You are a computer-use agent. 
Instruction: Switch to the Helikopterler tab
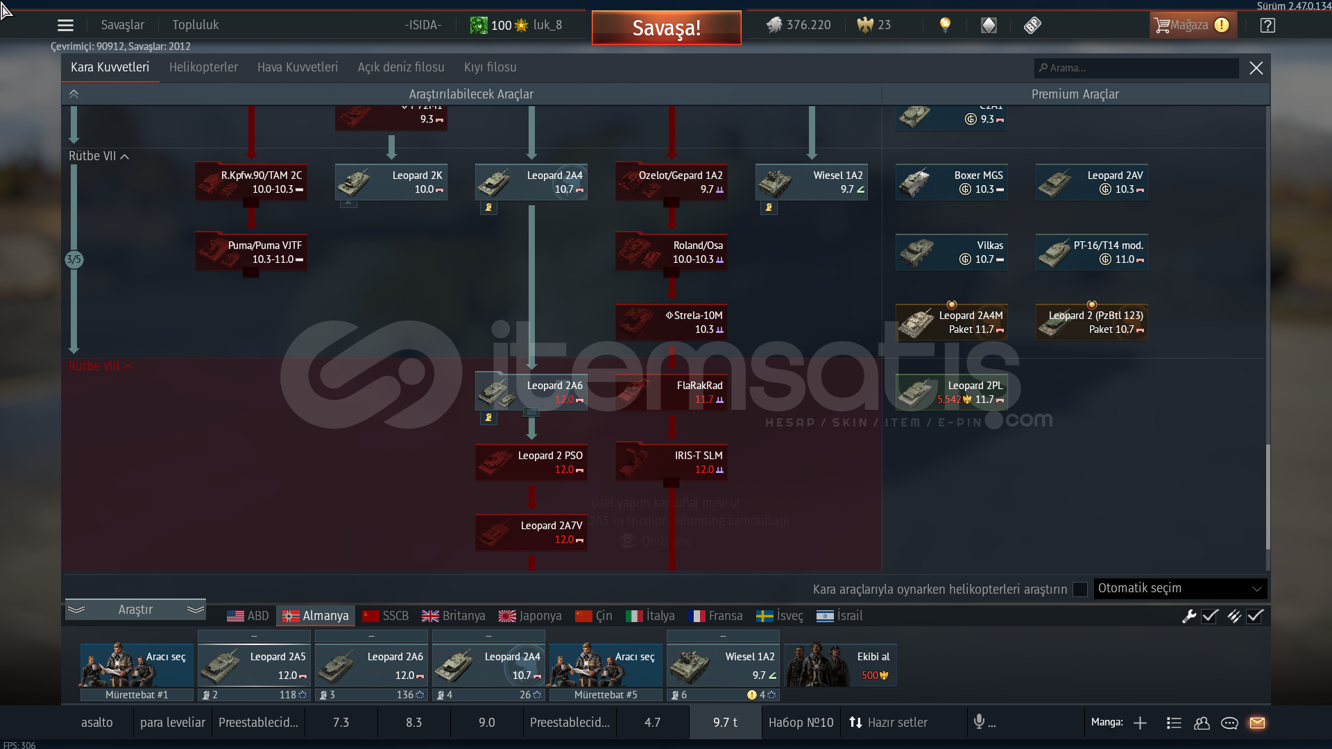pyautogui.click(x=203, y=67)
